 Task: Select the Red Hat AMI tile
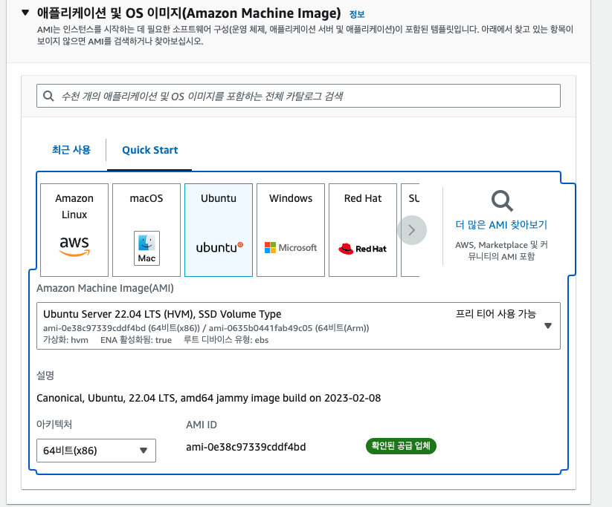[x=363, y=230]
